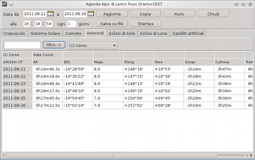Click the scrollbar left arrow
Viewport: 255px width, 160px height.
click(4, 155)
